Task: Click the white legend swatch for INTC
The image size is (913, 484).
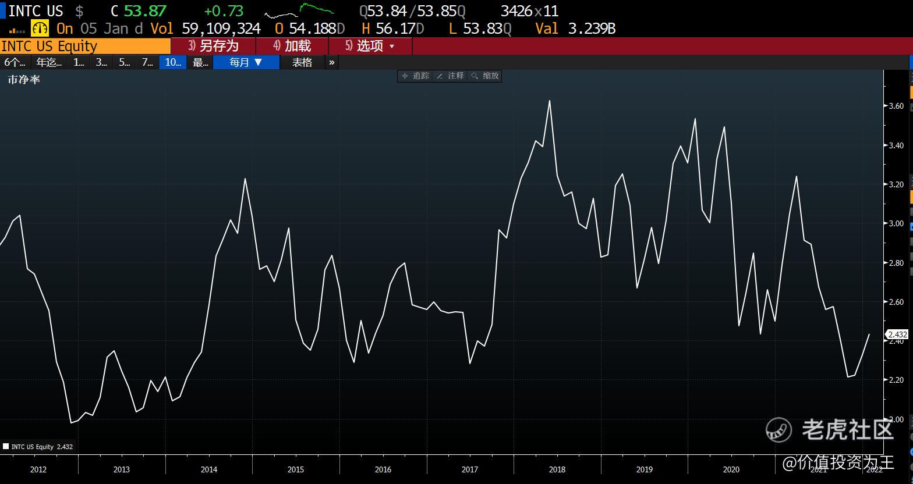Action: pos(6,447)
